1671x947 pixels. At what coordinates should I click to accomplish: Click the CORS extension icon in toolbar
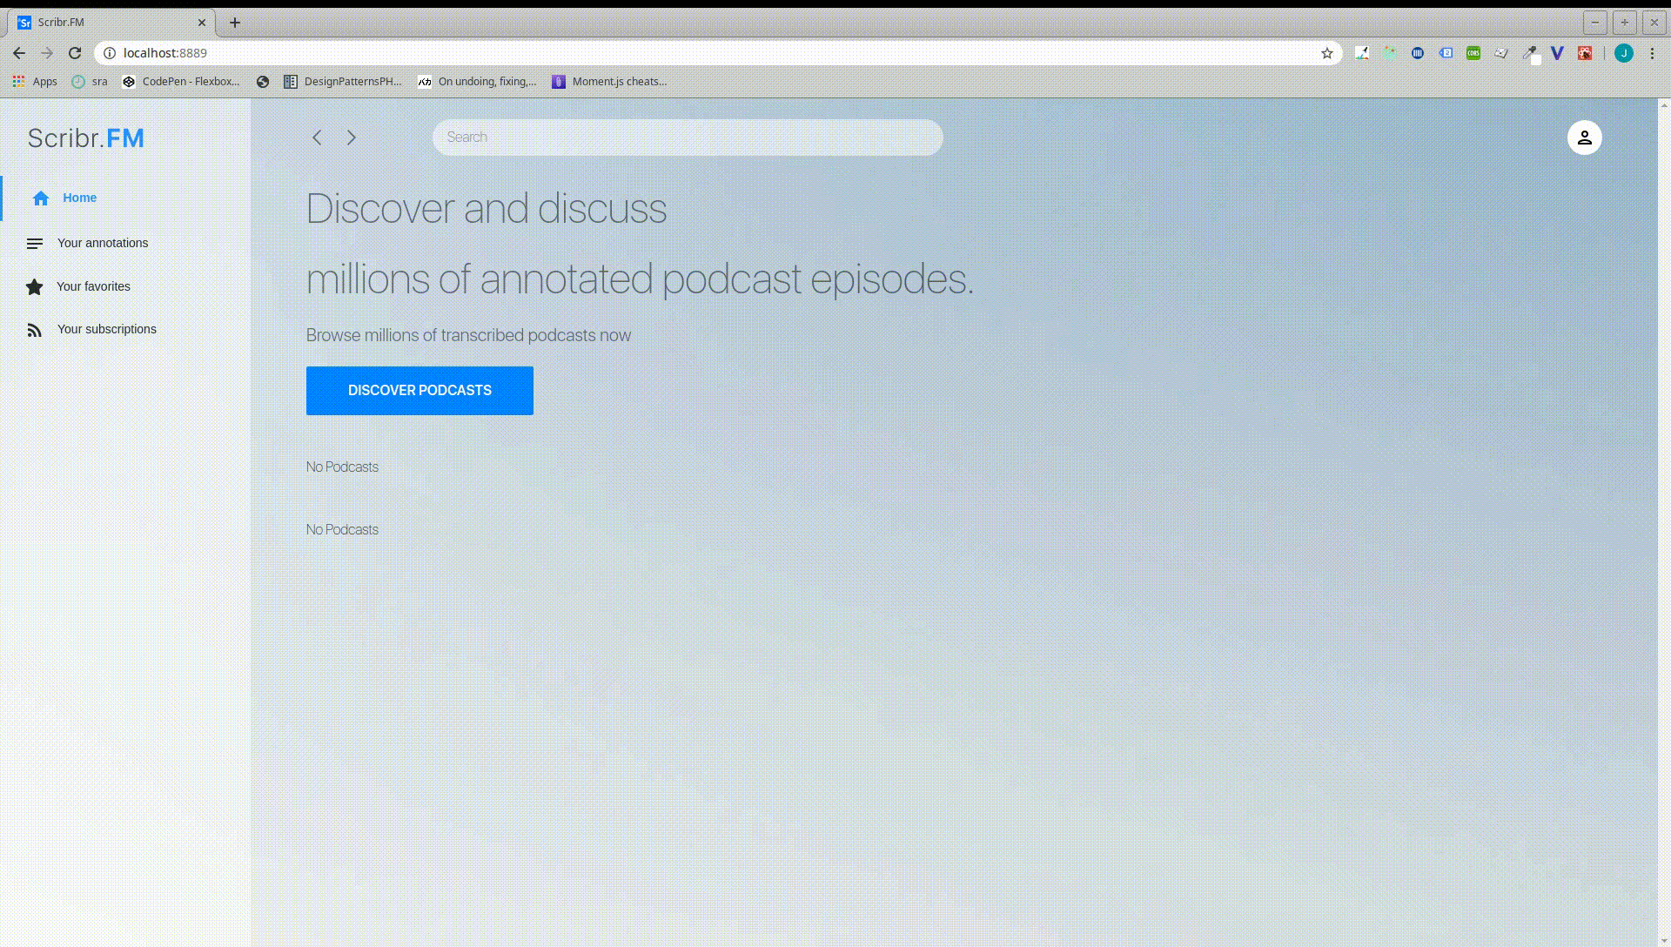[1474, 53]
